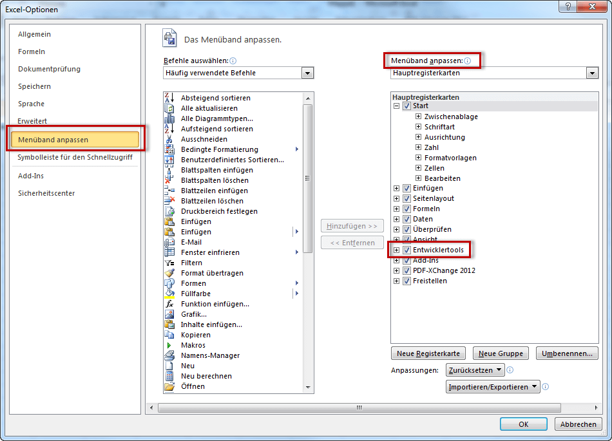The width and height of the screenshot is (612, 441).
Task: Toggle the Einfügen tab checkbox
Action: tap(406, 188)
